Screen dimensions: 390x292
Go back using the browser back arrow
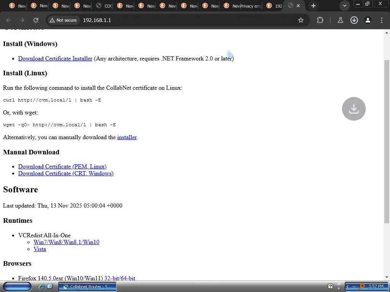[8, 20]
